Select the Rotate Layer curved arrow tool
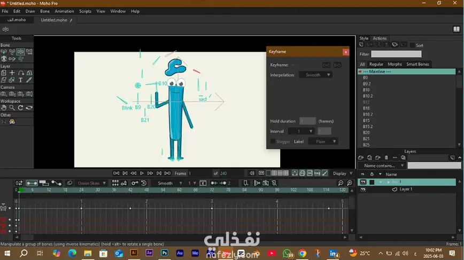 pyautogui.click(x=21, y=73)
